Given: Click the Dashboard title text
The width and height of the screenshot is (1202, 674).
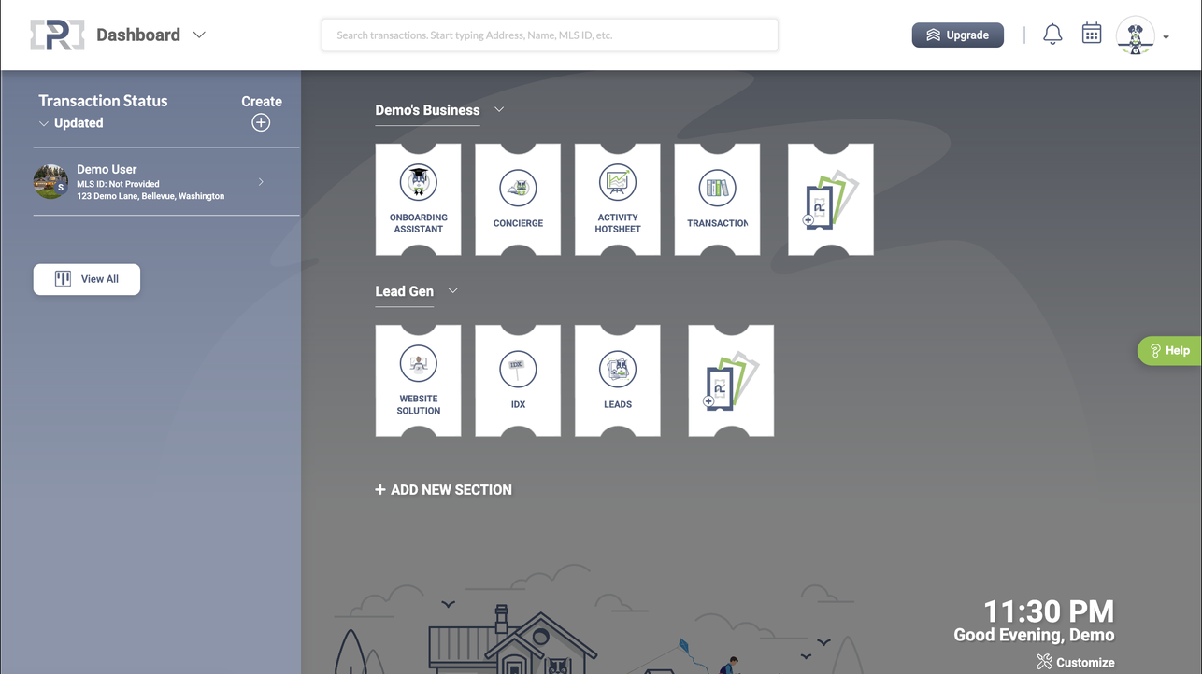Looking at the screenshot, I should coord(138,35).
